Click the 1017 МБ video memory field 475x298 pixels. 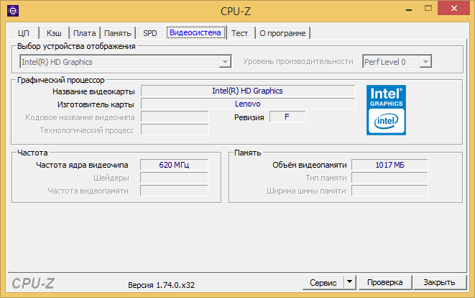click(389, 165)
